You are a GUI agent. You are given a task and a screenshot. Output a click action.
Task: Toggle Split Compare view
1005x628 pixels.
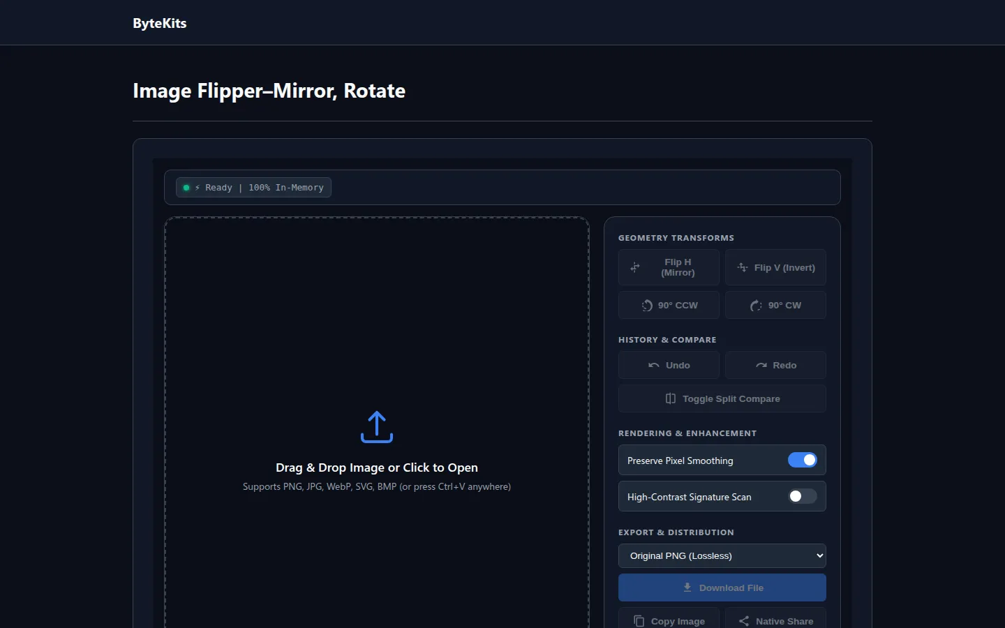(x=722, y=398)
